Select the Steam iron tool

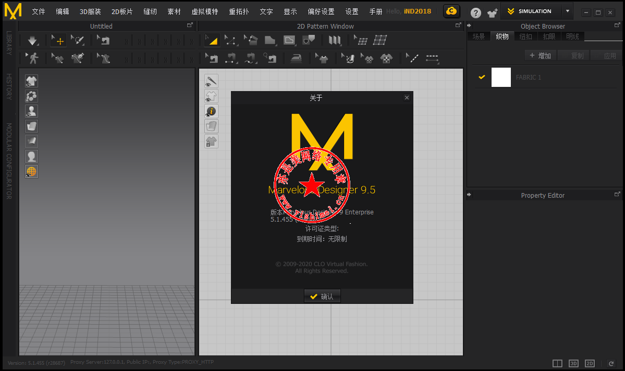click(296, 58)
